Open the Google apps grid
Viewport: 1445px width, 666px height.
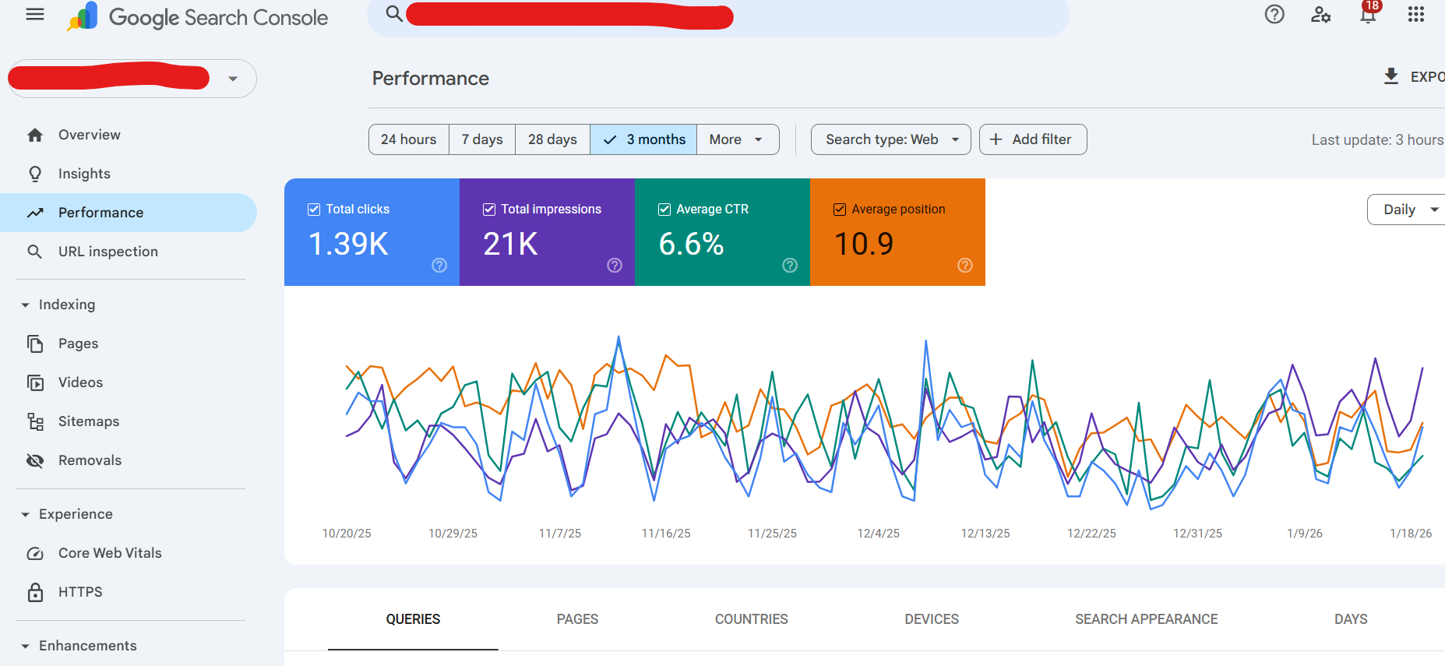1415,15
